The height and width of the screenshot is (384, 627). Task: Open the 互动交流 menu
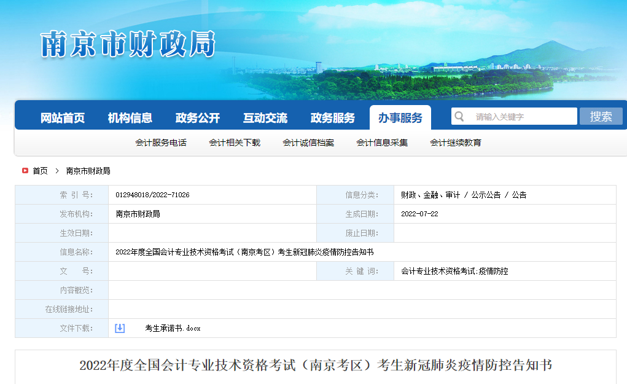pos(264,116)
